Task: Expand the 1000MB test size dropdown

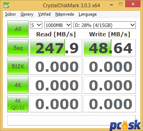Action: pos(58,25)
